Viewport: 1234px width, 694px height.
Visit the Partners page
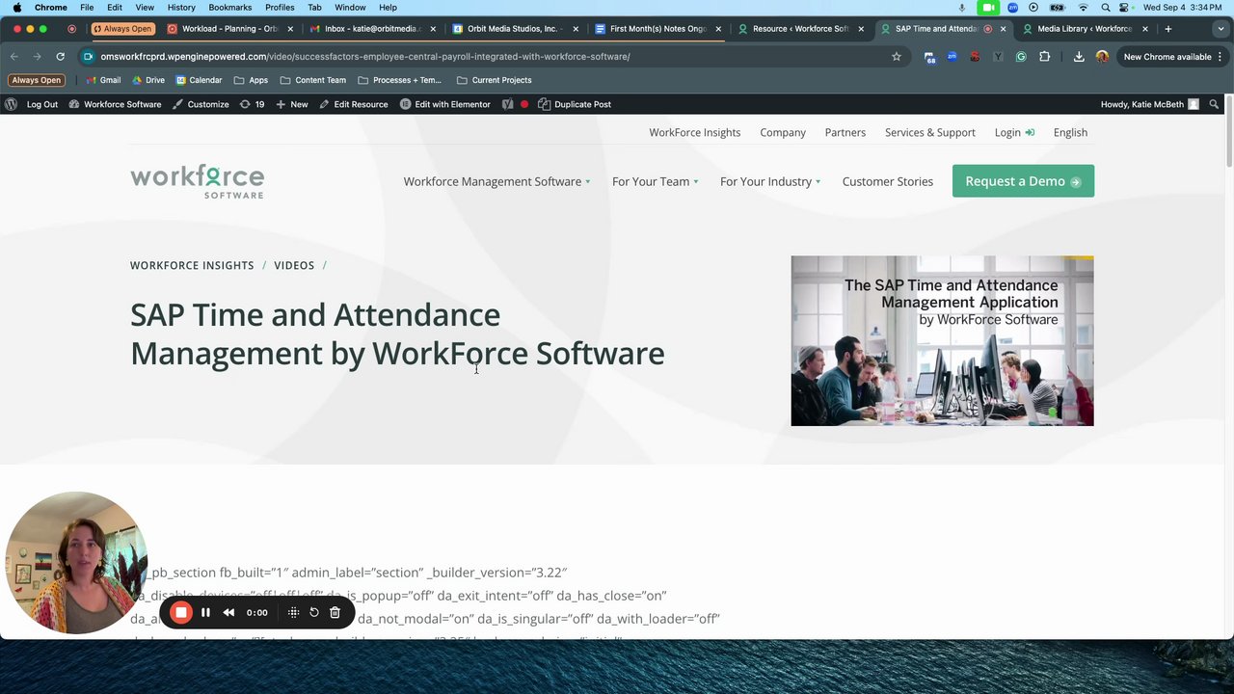845,132
